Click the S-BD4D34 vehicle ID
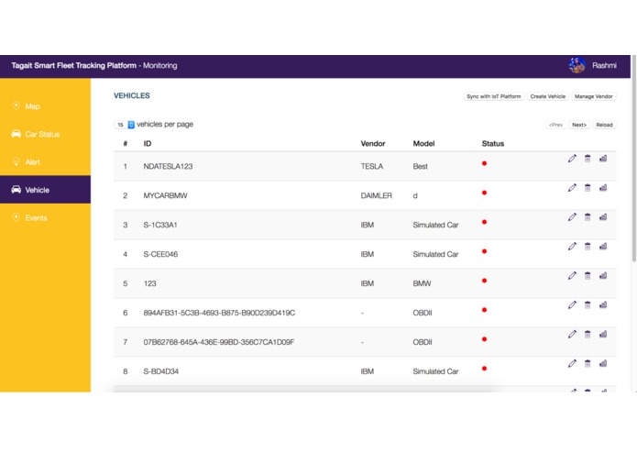This screenshot has width=637, height=453. (x=161, y=371)
